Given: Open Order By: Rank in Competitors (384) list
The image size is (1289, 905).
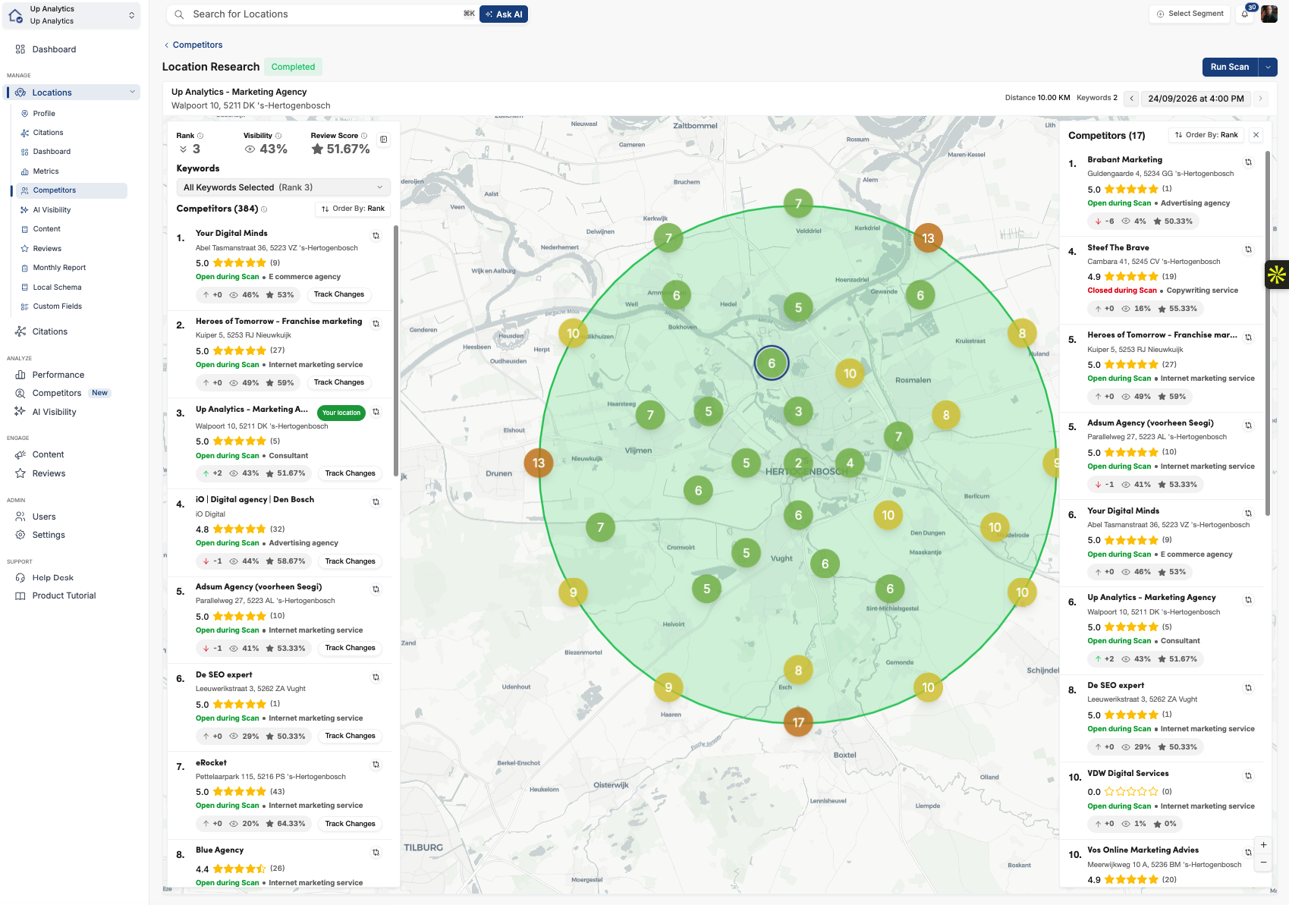Looking at the screenshot, I should tap(353, 209).
